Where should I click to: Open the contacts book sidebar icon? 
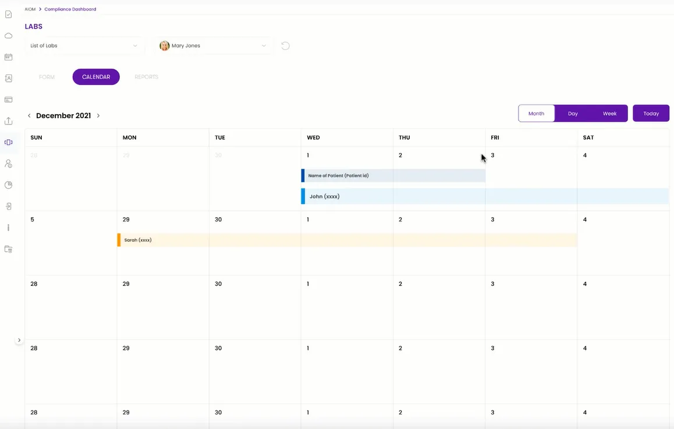(8, 78)
